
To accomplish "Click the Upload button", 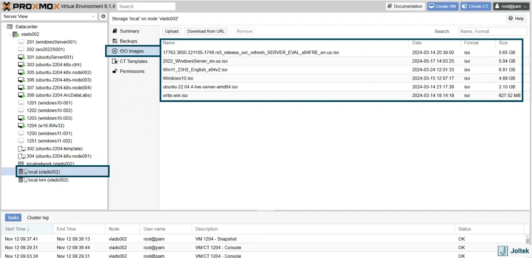I will (172, 31).
